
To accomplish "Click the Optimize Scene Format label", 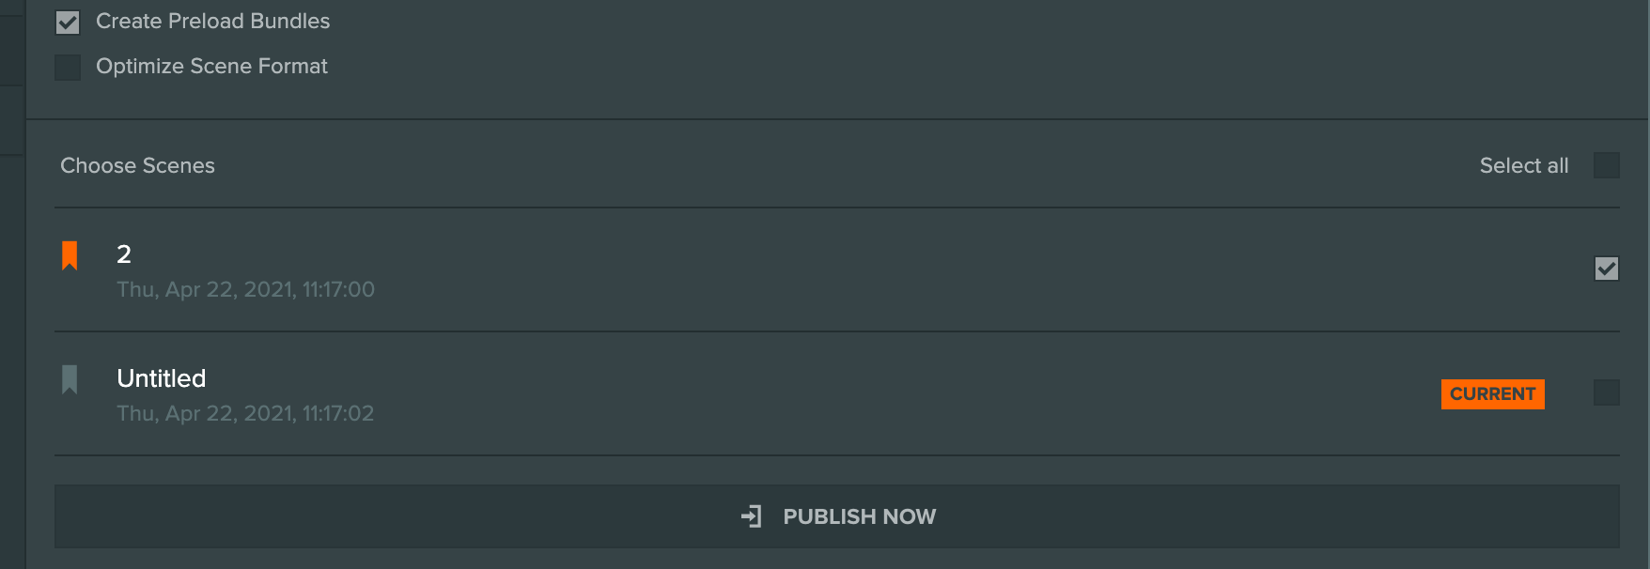I will (211, 66).
